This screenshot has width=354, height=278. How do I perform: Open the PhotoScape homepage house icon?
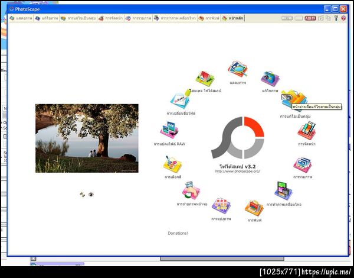205,78
